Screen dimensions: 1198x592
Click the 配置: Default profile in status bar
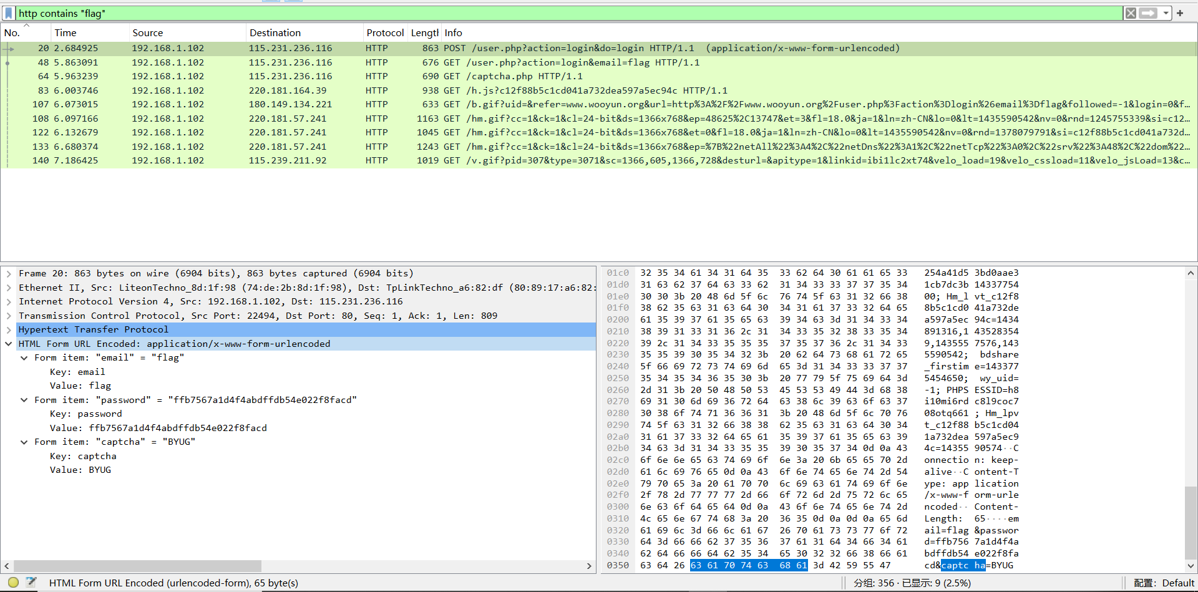click(x=1164, y=583)
